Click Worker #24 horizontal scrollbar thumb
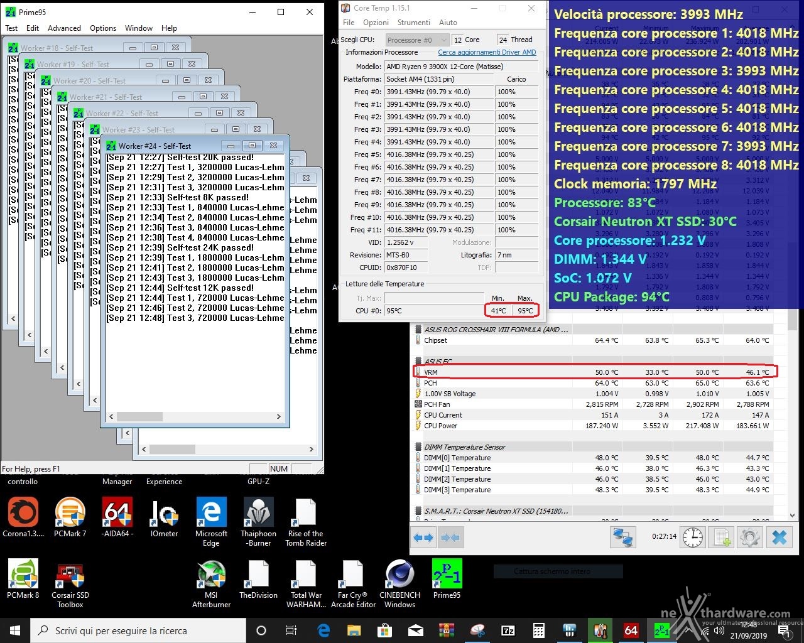This screenshot has height=643, width=804. pyautogui.click(x=140, y=416)
